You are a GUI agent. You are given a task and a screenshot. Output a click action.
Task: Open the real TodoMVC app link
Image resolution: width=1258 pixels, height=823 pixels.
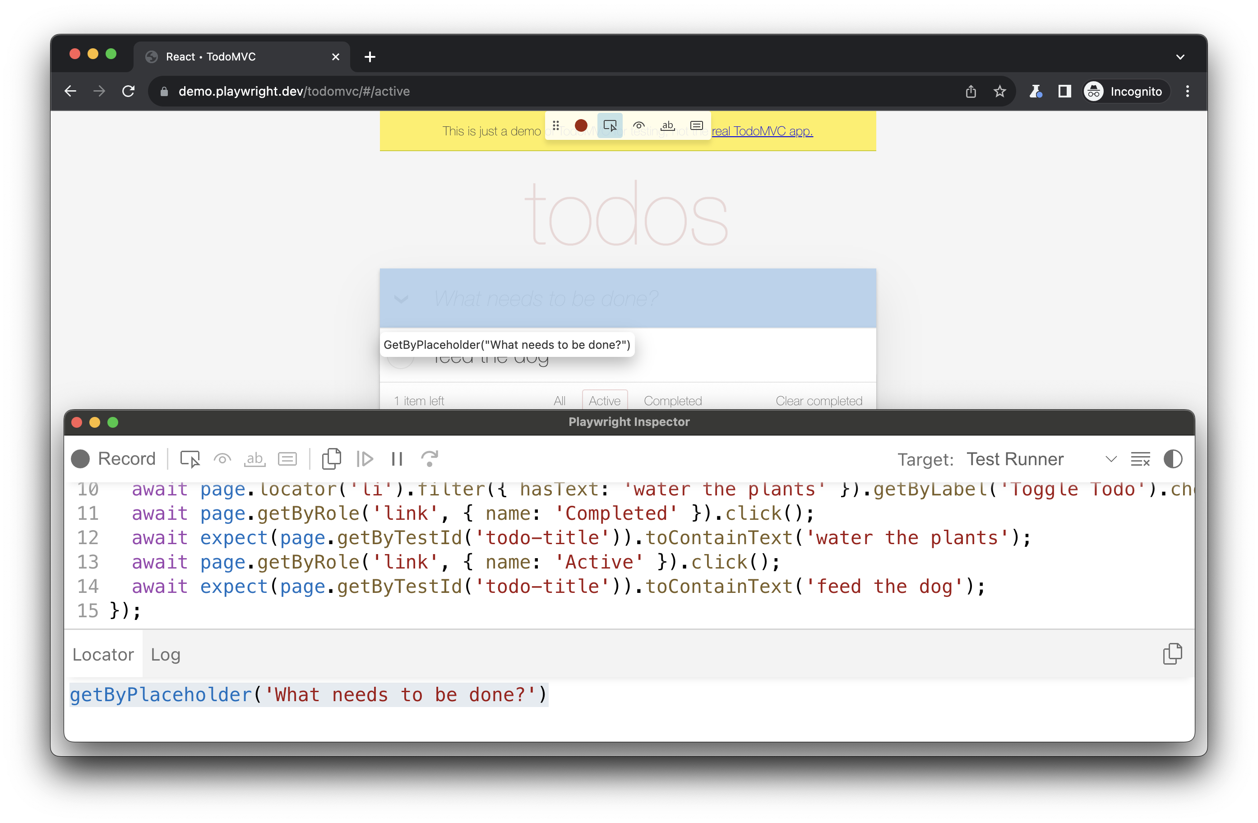[762, 131]
